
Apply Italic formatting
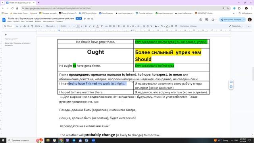pos(90,26)
